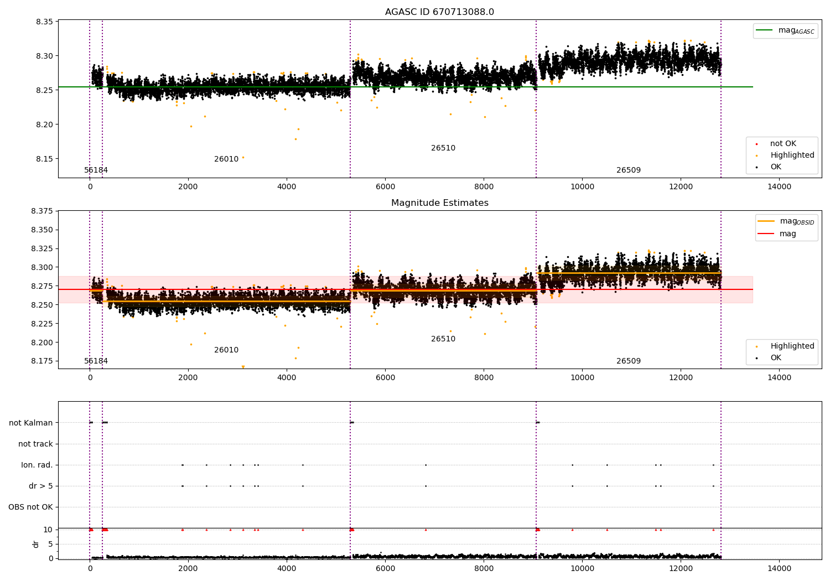Click the 'Ion. rad.' axis label
830x581 pixels.
click(x=37, y=465)
